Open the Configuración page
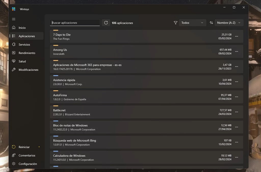This screenshot has width=261, height=172. pyautogui.click(x=27, y=164)
